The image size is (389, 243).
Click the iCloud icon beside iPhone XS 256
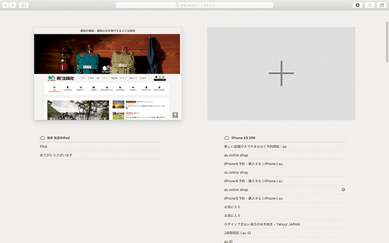(x=226, y=138)
